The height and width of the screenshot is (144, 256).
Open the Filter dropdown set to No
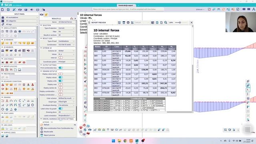66,32
